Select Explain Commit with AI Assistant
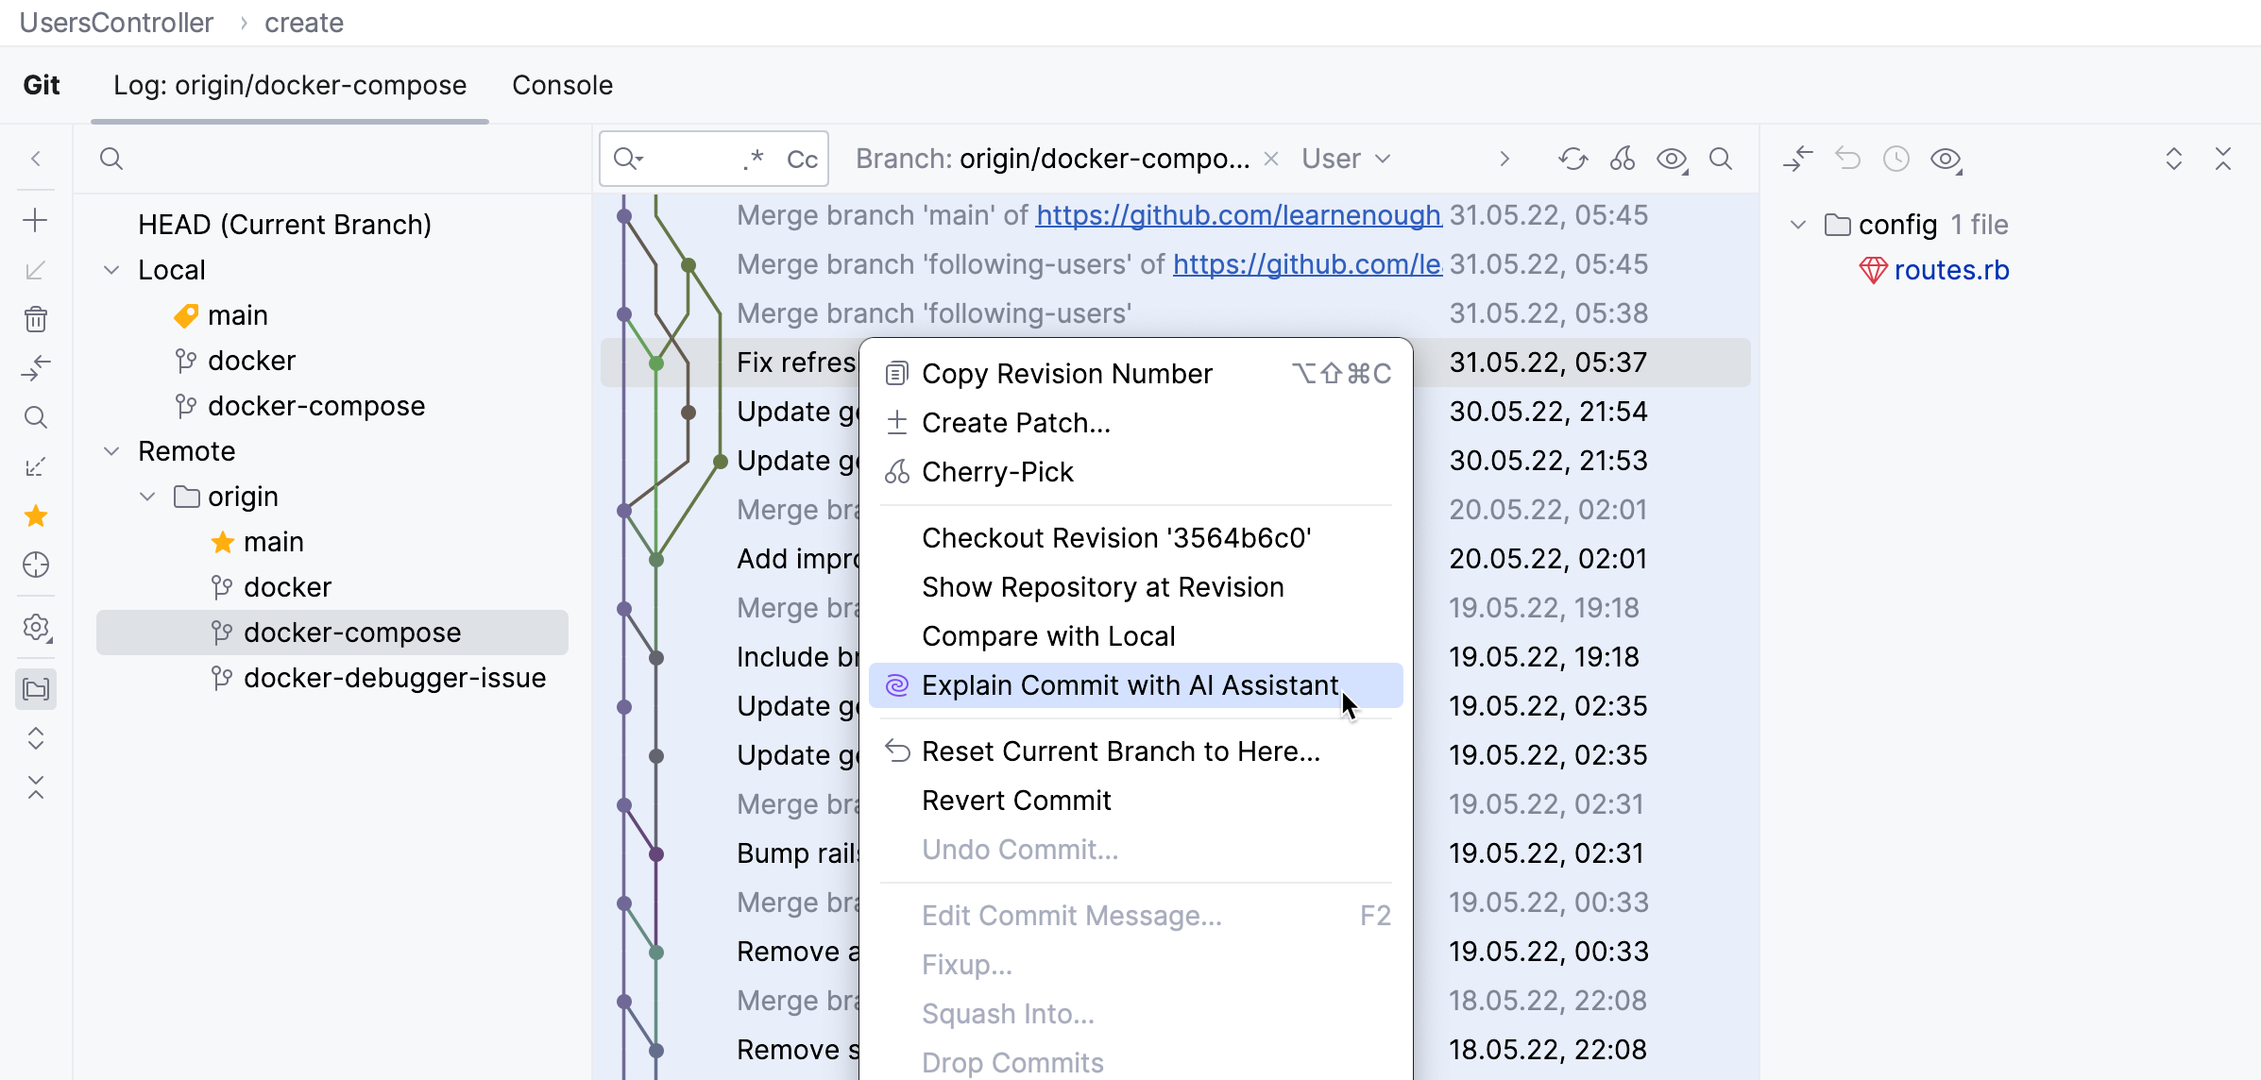 [x=1132, y=685]
